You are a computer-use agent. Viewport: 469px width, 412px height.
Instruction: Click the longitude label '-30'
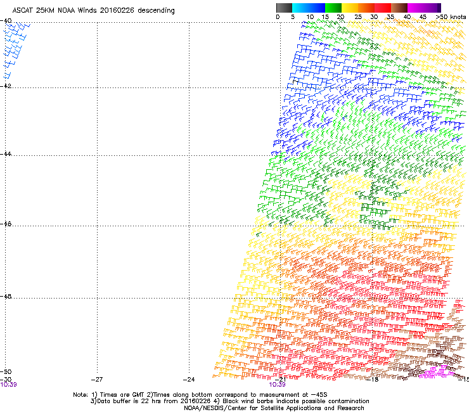[6, 379]
